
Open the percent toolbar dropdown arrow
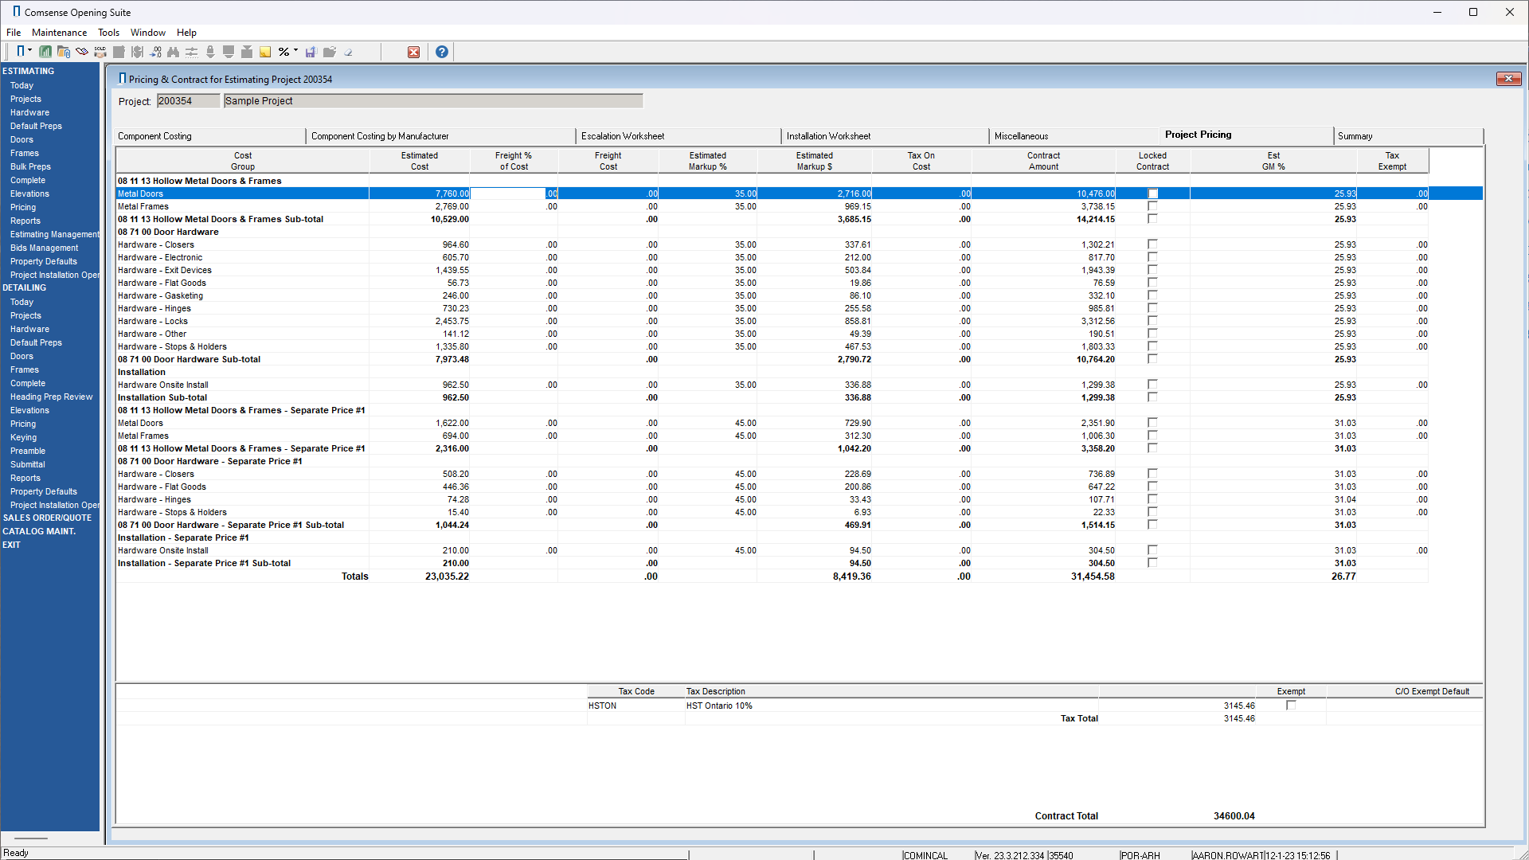pos(295,50)
